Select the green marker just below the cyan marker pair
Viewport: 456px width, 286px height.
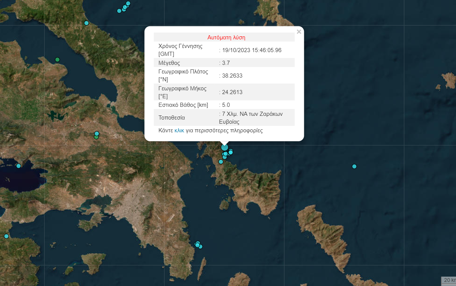[x=96, y=137]
